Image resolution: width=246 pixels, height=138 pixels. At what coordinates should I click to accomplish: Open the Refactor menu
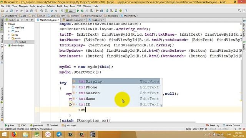point(50,6)
